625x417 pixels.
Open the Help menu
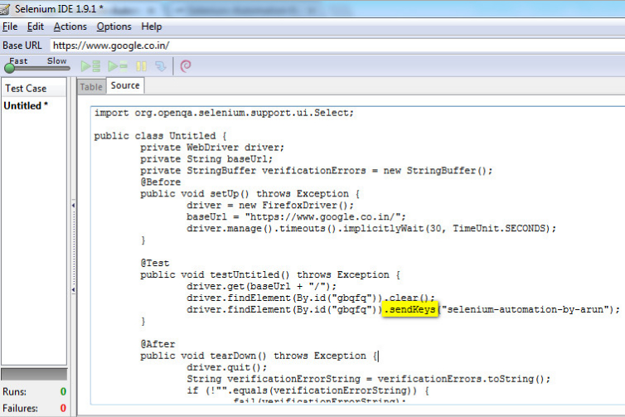click(x=152, y=27)
